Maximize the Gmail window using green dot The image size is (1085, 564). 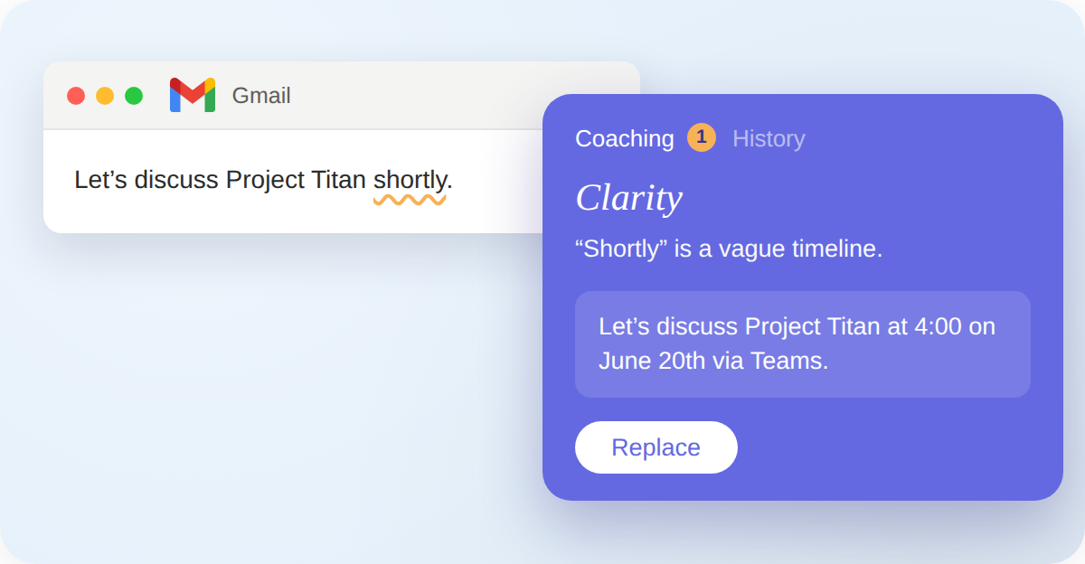(134, 96)
